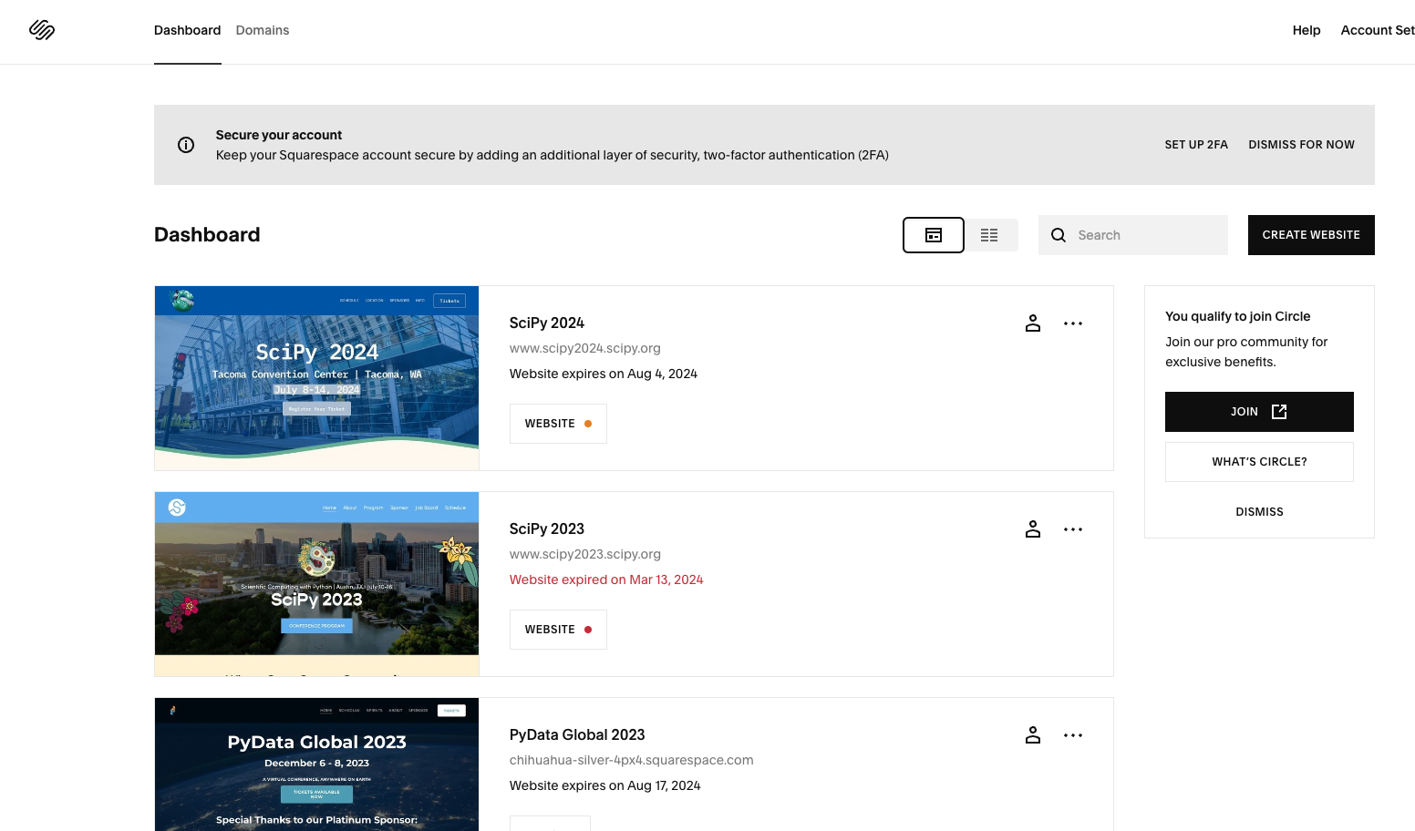Open the Dashboard tab
The height and width of the screenshot is (831, 1415).
tap(188, 30)
